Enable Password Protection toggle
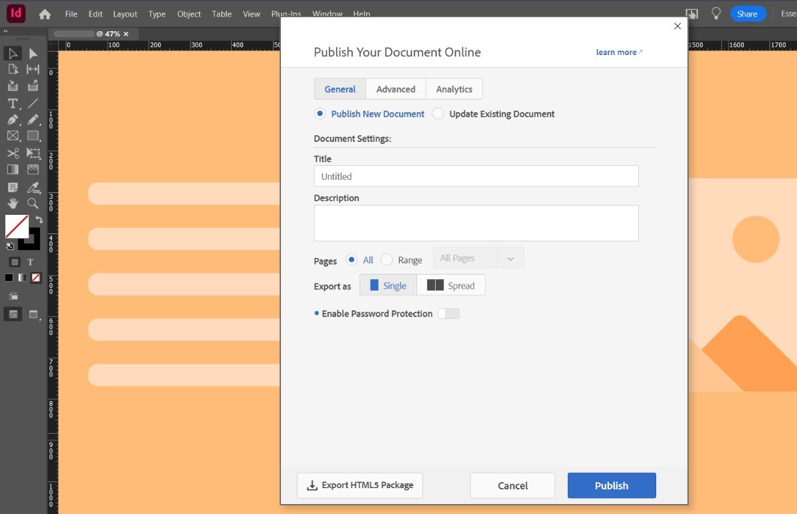 (x=448, y=313)
